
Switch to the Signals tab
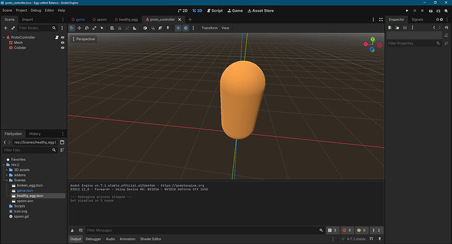click(417, 20)
